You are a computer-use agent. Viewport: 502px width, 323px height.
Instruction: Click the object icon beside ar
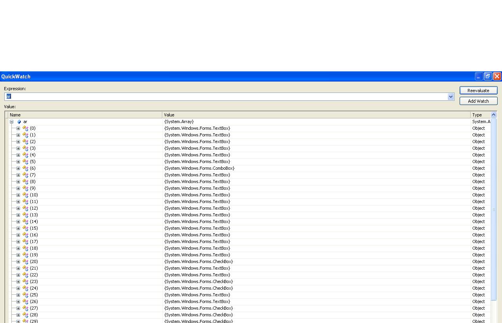tap(19, 122)
